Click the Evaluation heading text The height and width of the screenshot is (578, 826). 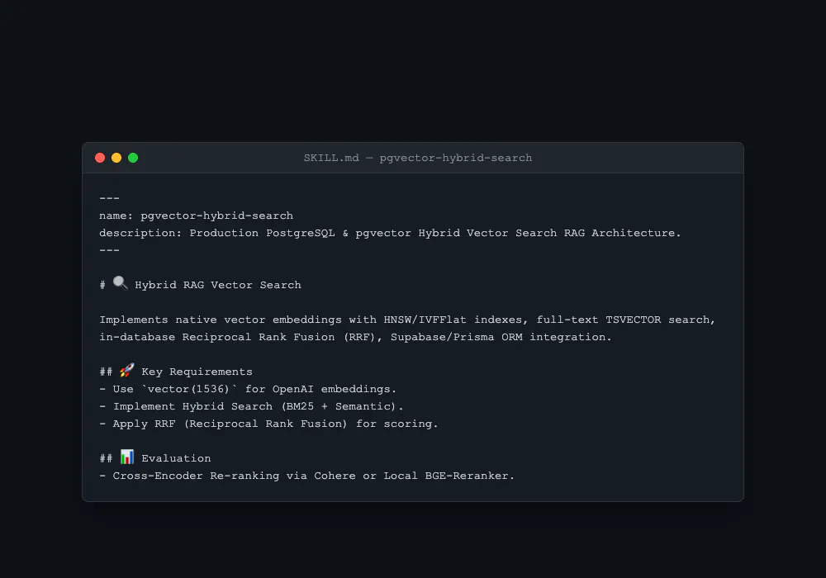176,458
